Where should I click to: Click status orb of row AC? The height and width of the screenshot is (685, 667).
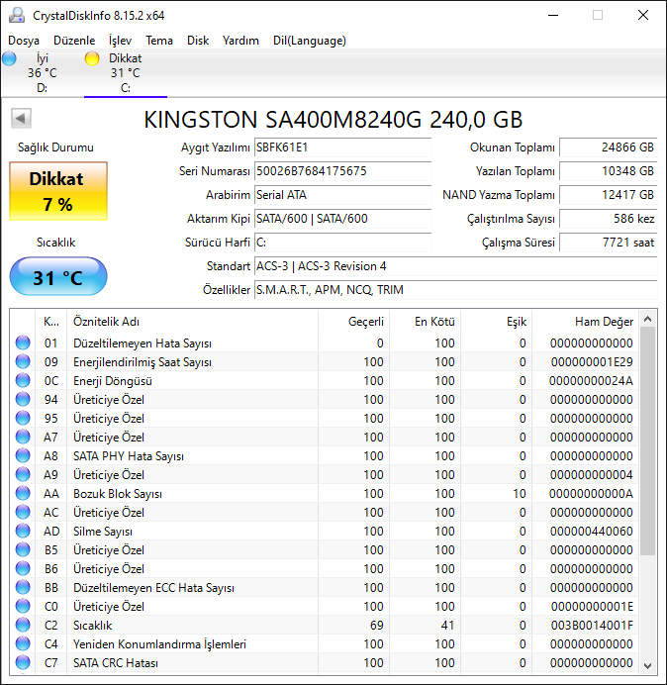click(x=23, y=512)
